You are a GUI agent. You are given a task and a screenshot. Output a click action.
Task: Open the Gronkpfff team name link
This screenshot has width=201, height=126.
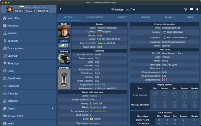pos(95,123)
